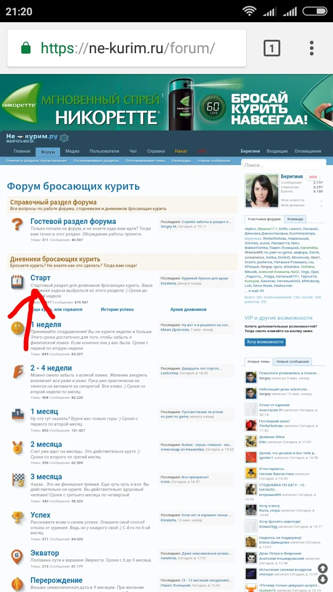Viewport: 333px width, 592px height.
Task: Click the scroll-up arrow button
Action: click(x=323, y=568)
